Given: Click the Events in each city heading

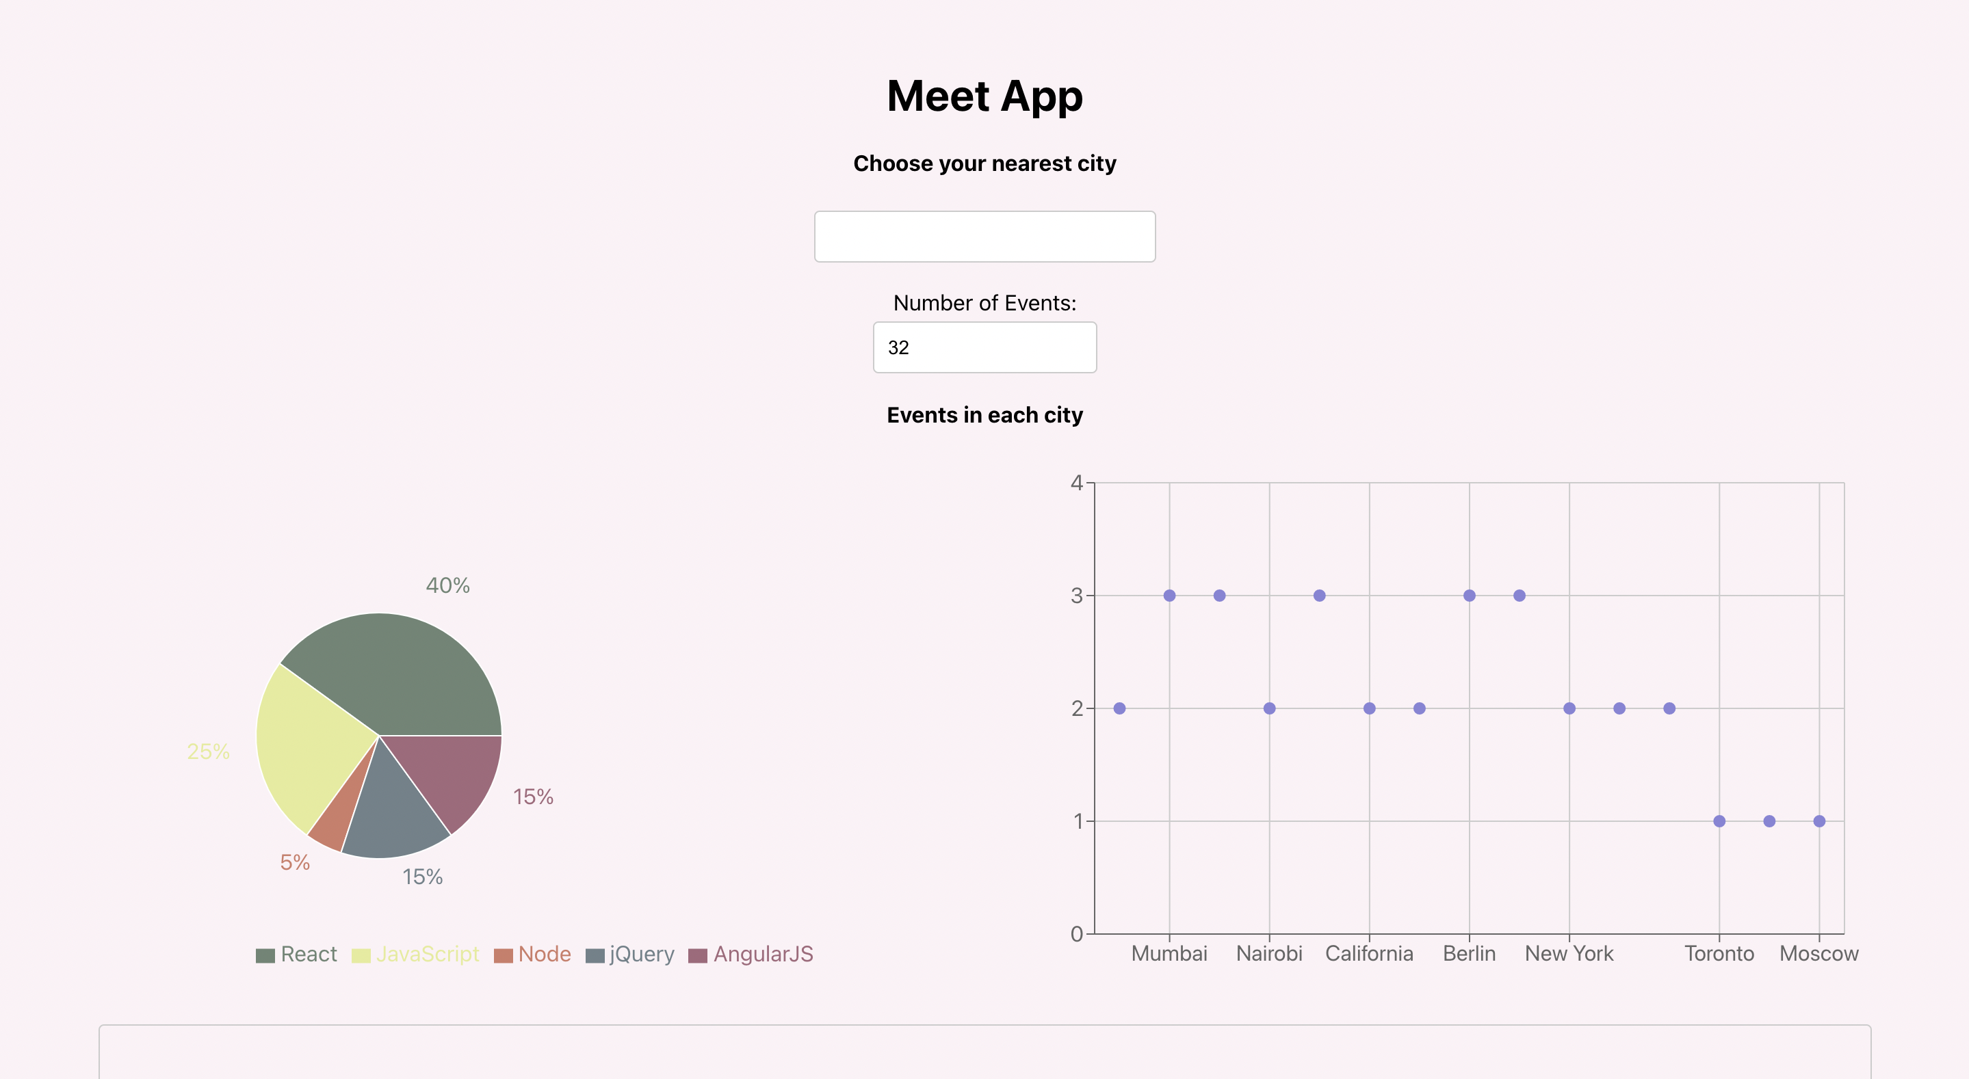Looking at the screenshot, I should pos(984,415).
